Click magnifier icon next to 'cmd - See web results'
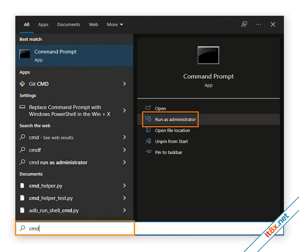The width and height of the screenshot is (299, 252). click(x=22, y=137)
